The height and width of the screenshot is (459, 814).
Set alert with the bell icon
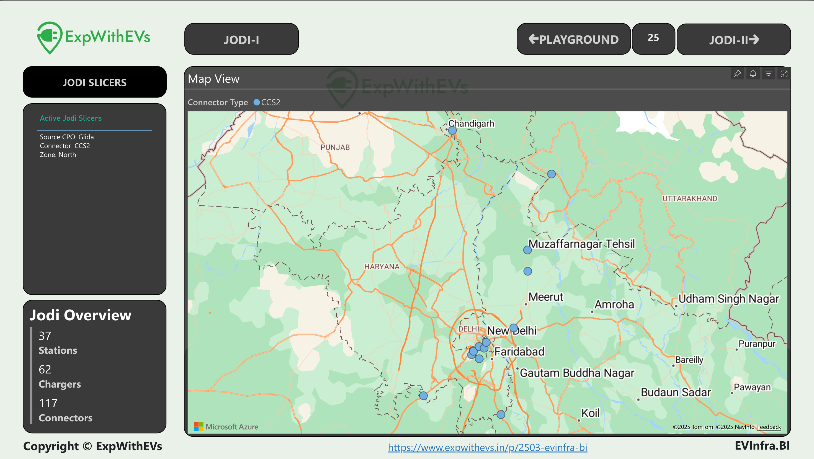coord(753,74)
